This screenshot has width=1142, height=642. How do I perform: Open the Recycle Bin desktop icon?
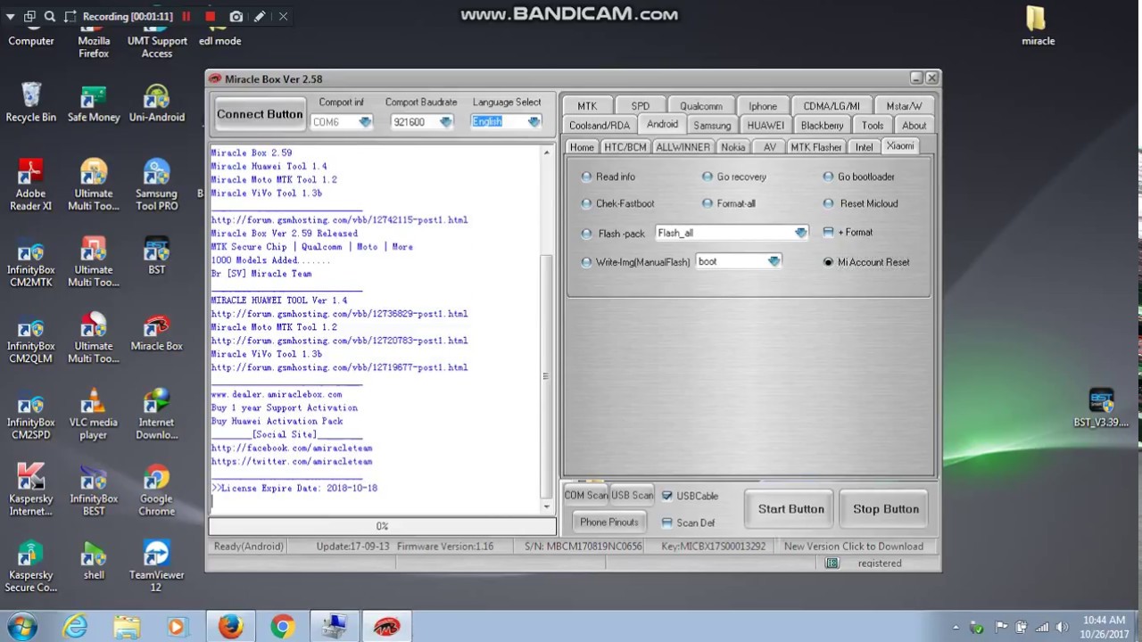(31, 102)
